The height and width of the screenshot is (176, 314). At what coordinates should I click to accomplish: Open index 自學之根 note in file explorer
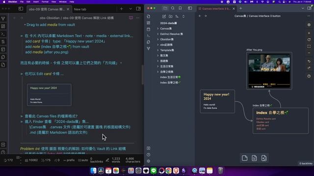170,83
